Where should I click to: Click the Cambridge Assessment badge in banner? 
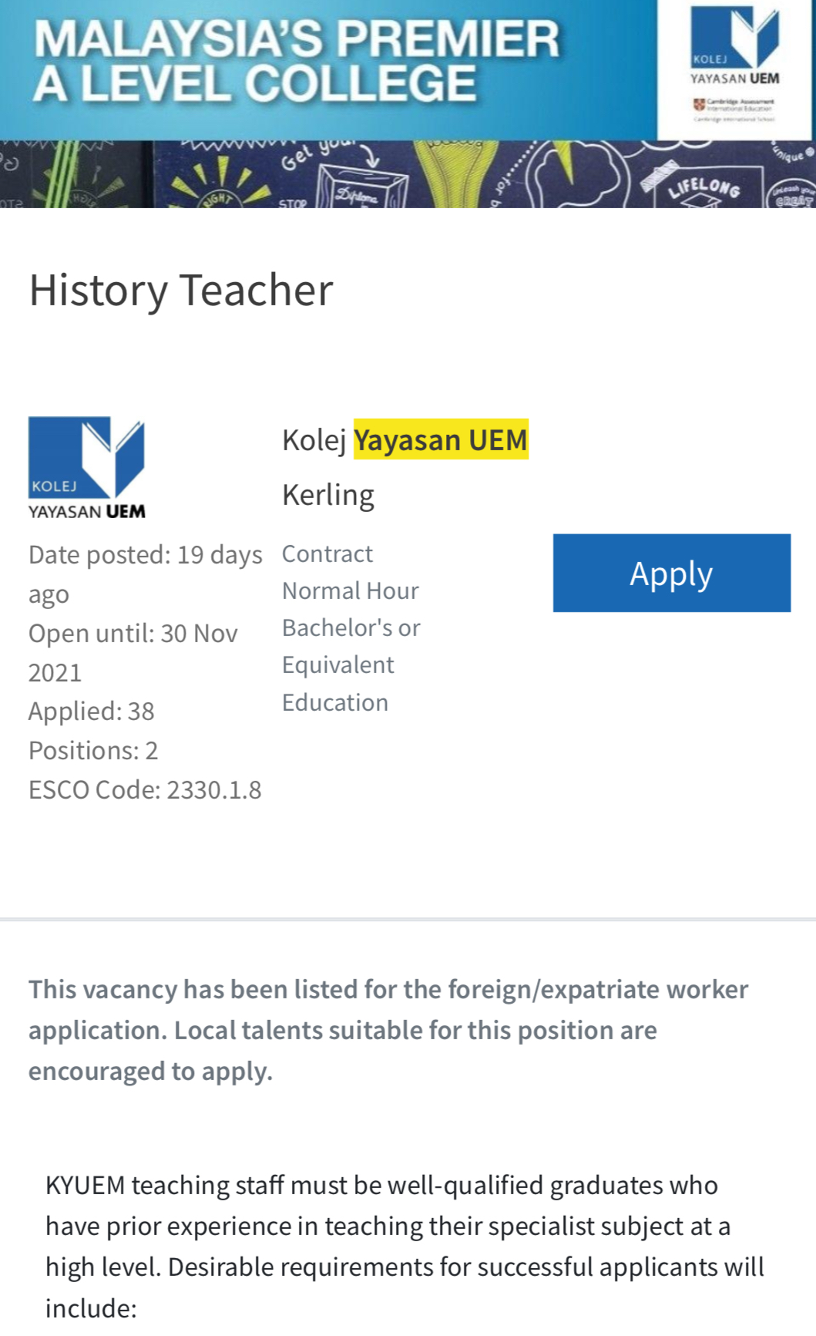pyautogui.click(x=734, y=109)
